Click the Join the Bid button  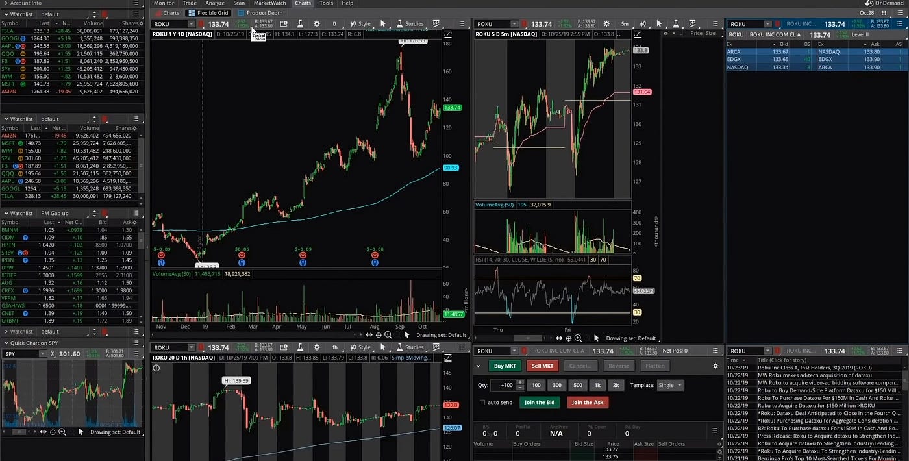tap(540, 403)
